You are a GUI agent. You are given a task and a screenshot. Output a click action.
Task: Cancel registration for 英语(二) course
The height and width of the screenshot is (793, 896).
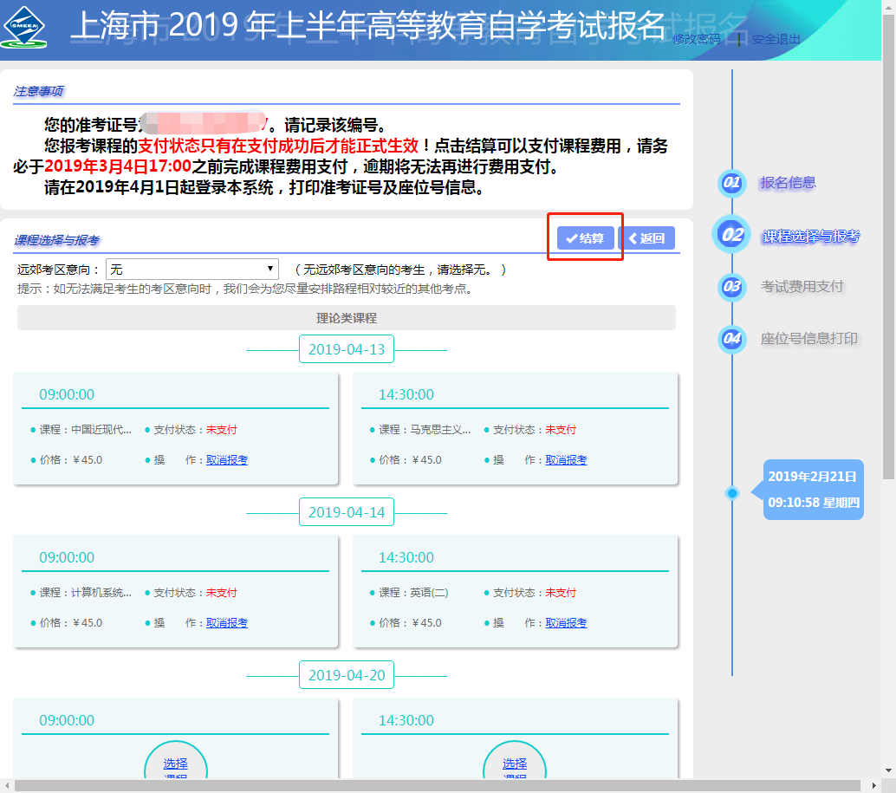[x=566, y=623]
